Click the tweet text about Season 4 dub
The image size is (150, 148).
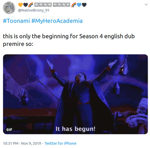[x=69, y=40]
